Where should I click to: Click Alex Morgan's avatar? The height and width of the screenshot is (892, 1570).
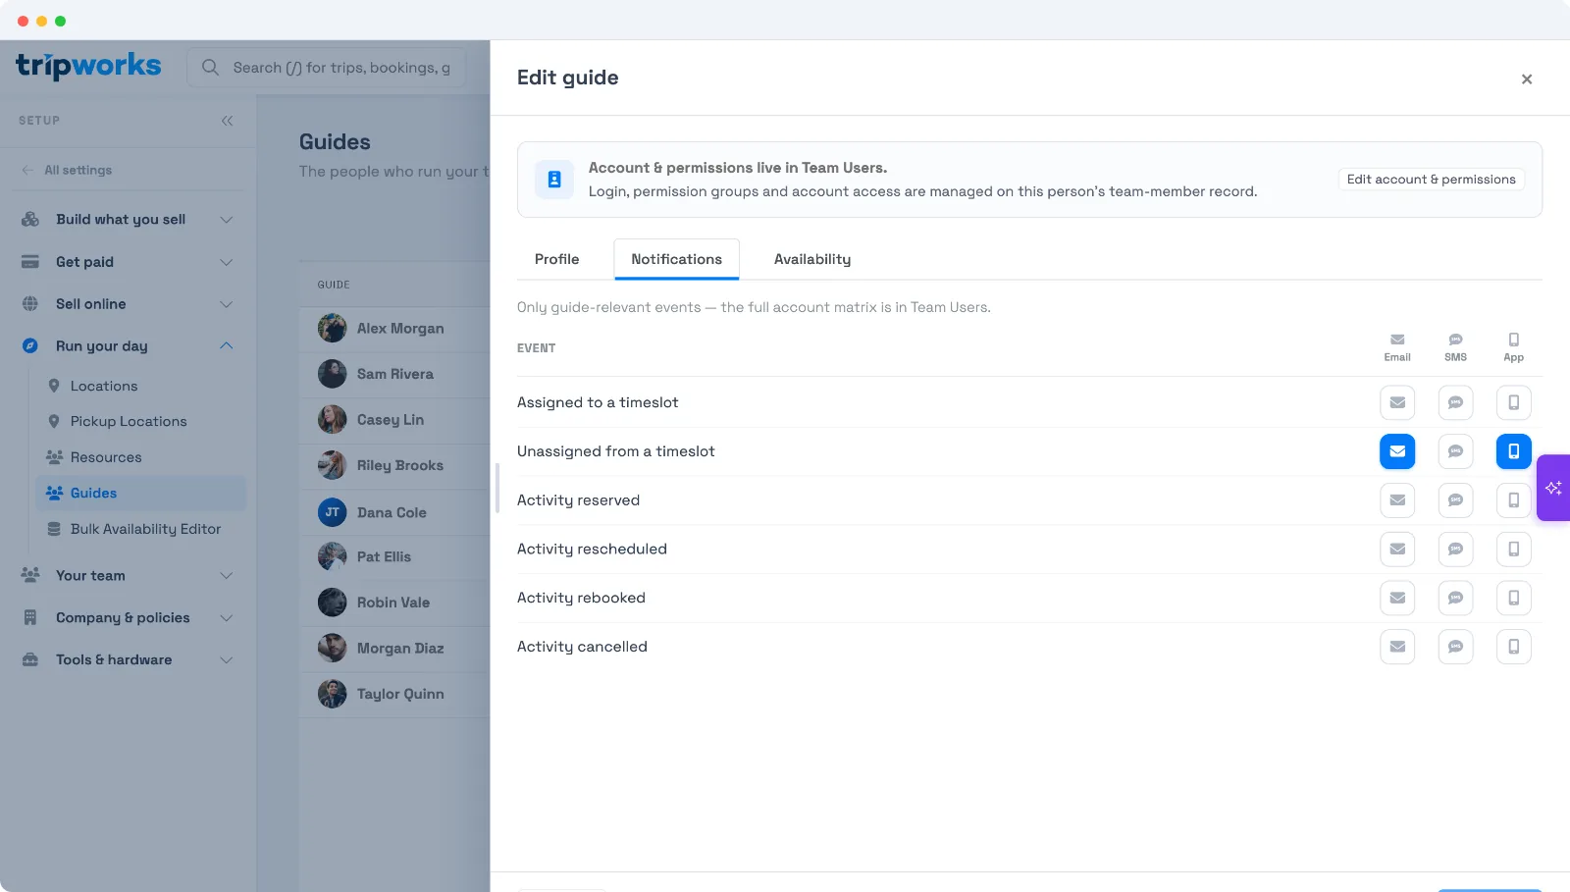(x=333, y=328)
